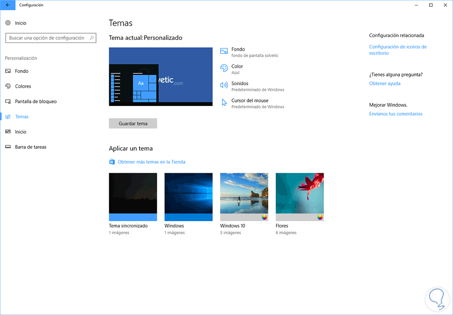Click Envíanos tus comentarios link

(395, 114)
